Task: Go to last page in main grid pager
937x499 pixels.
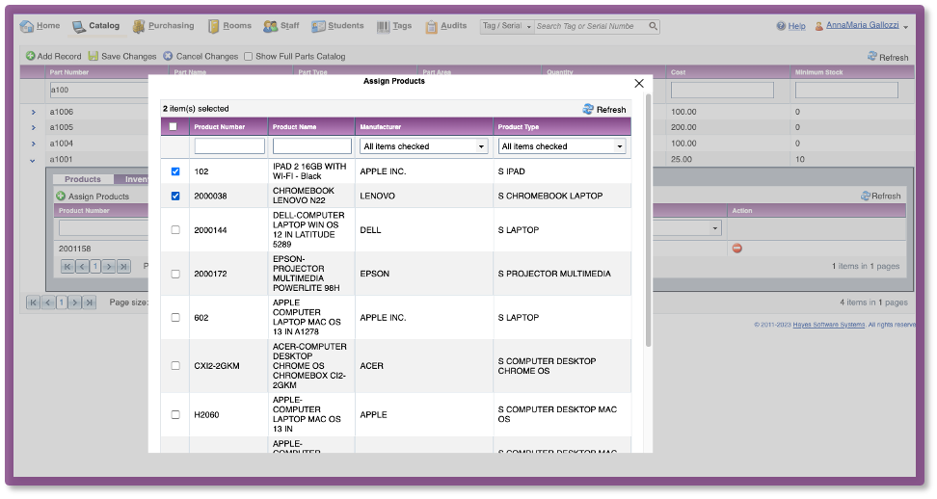Action: click(89, 302)
